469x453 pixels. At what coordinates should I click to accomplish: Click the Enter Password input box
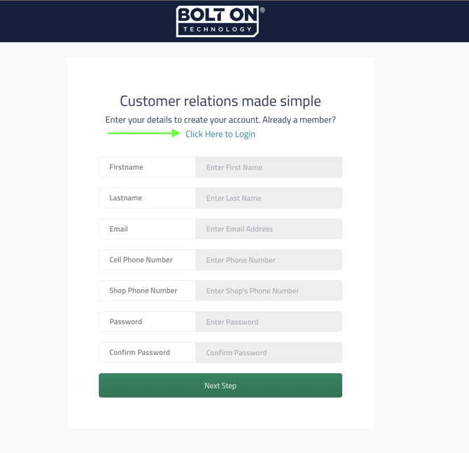coord(268,322)
